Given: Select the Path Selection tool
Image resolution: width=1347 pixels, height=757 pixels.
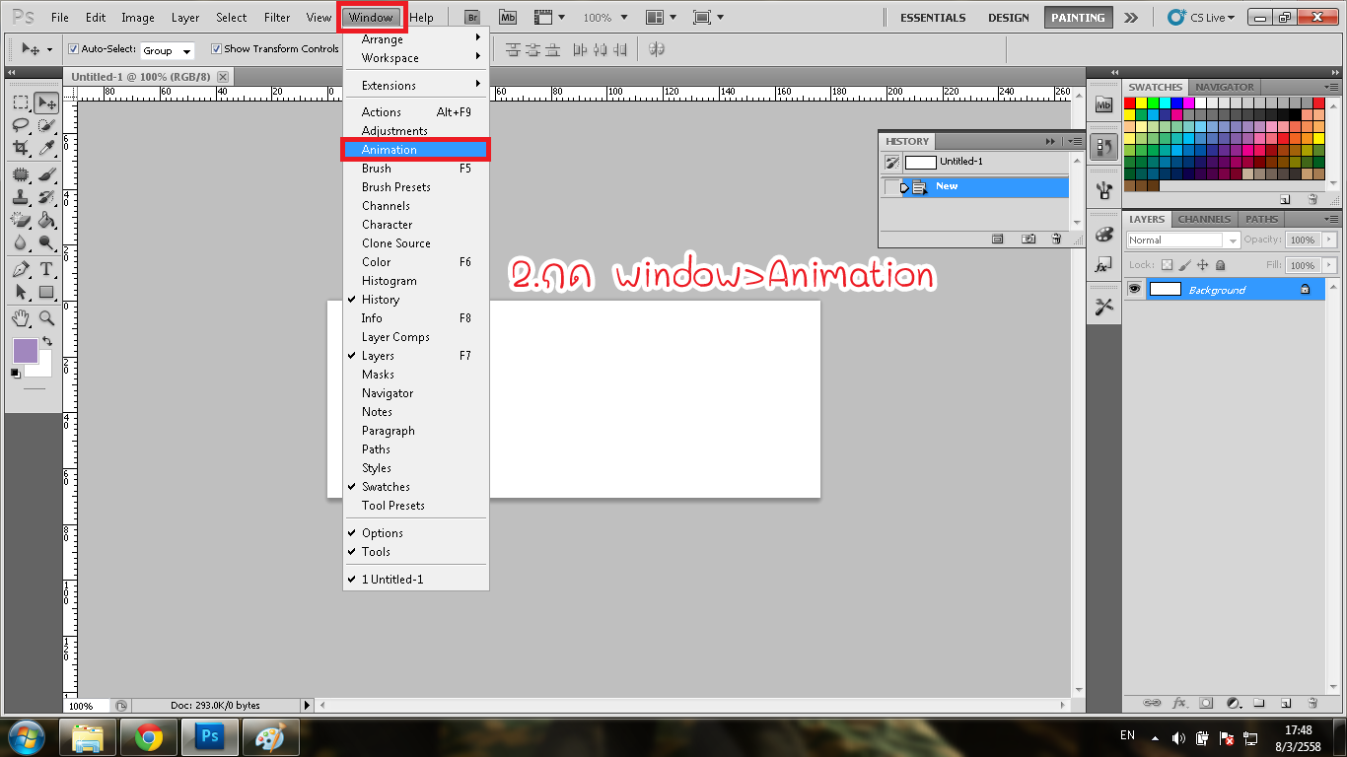Looking at the screenshot, I should coord(20,293).
